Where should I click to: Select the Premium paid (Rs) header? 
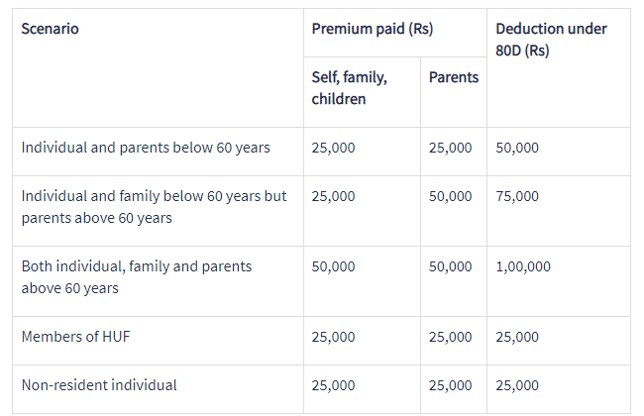pos(373,29)
